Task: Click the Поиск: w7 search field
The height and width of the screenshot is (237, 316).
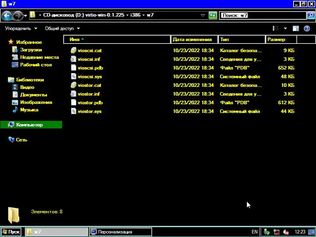Action: tap(263, 15)
